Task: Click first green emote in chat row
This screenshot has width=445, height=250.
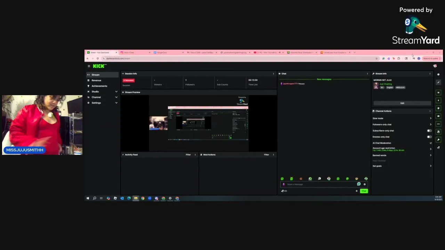Action: pyautogui.click(x=282, y=178)
